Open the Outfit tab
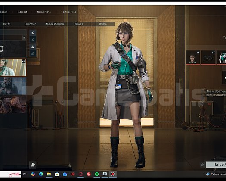The image size is (226, 181). click(7, 24)
